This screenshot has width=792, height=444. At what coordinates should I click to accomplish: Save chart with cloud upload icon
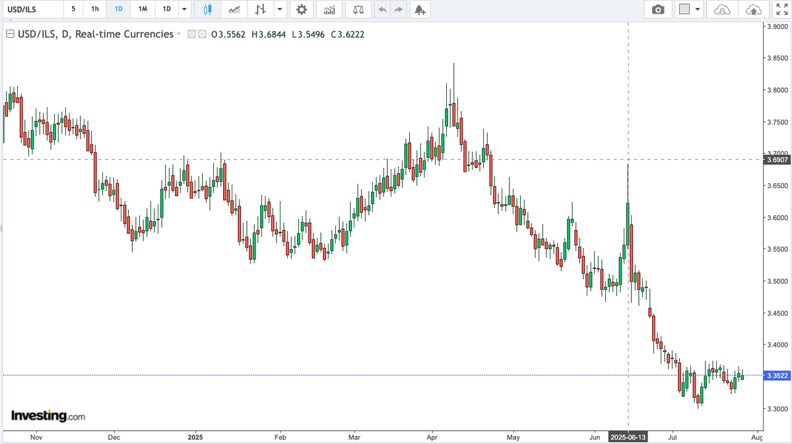coord(753,9)
